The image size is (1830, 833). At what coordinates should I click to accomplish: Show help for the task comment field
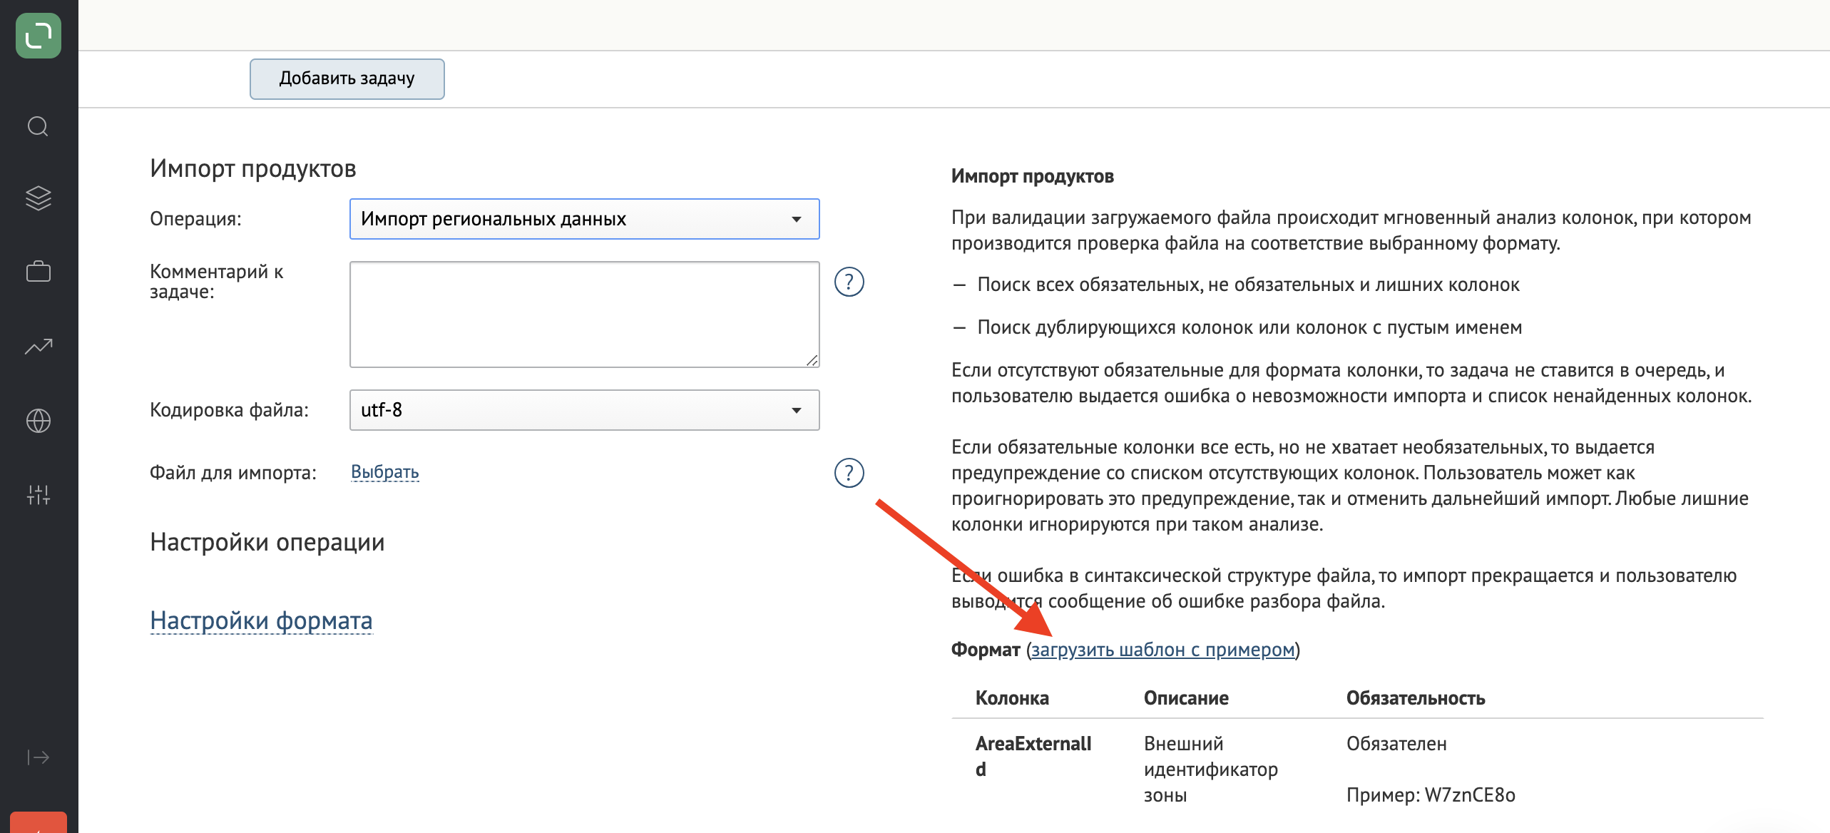849,282
